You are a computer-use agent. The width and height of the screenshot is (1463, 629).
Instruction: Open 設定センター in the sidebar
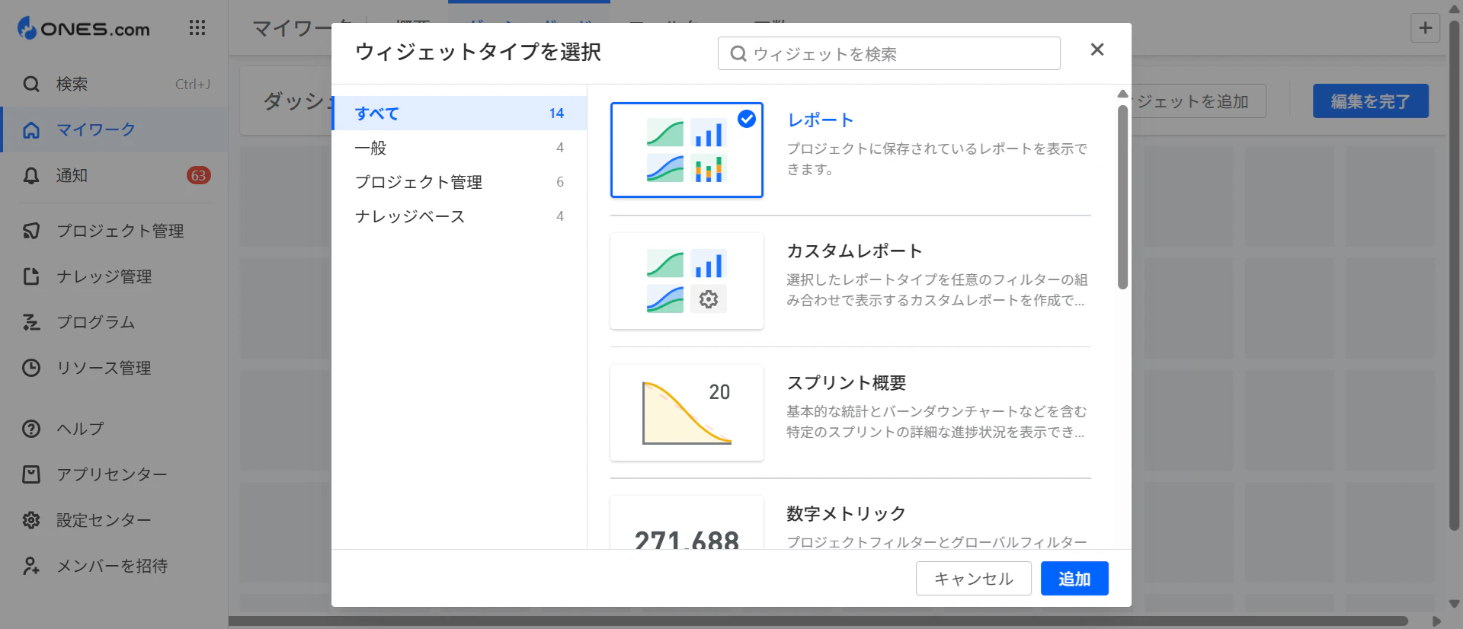coord(114,520)
